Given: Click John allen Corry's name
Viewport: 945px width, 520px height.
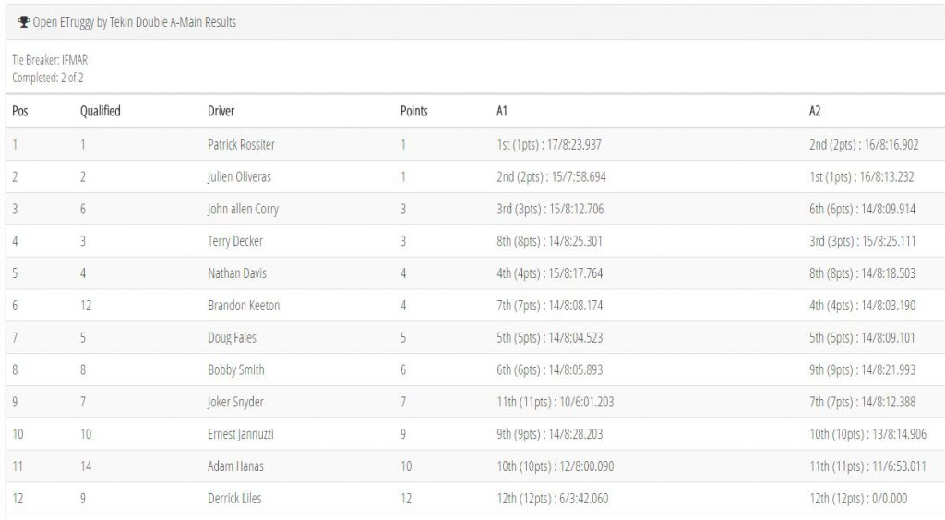Looking at the screenshot, I should 243,210.
